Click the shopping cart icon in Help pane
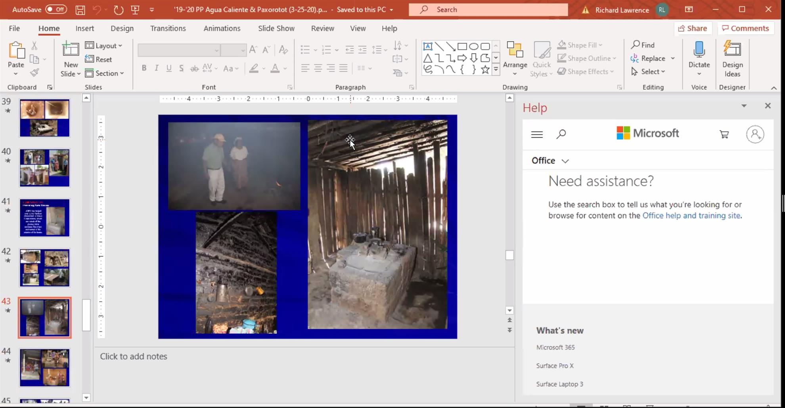The width and height of the screenshot is (785, 408). click(x=724, y=134)
